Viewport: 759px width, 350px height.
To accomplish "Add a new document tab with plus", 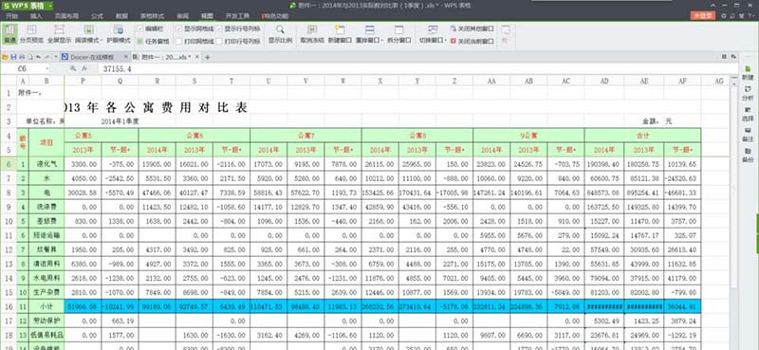I will tap(208, 57).
